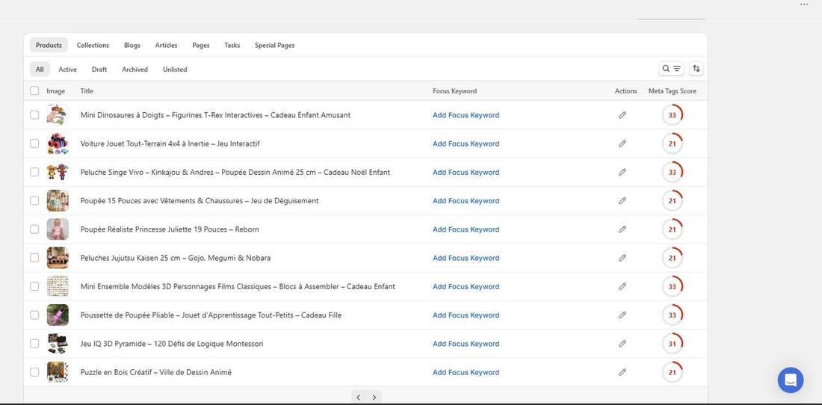Switch to the Products tab
Screen dimensions: 822x405
coord(49,45)
